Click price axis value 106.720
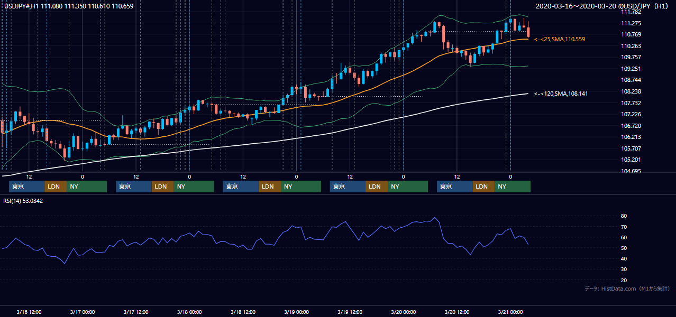Image resolution: width=676 pixels, height=317 pixels. tap(631, 126)
